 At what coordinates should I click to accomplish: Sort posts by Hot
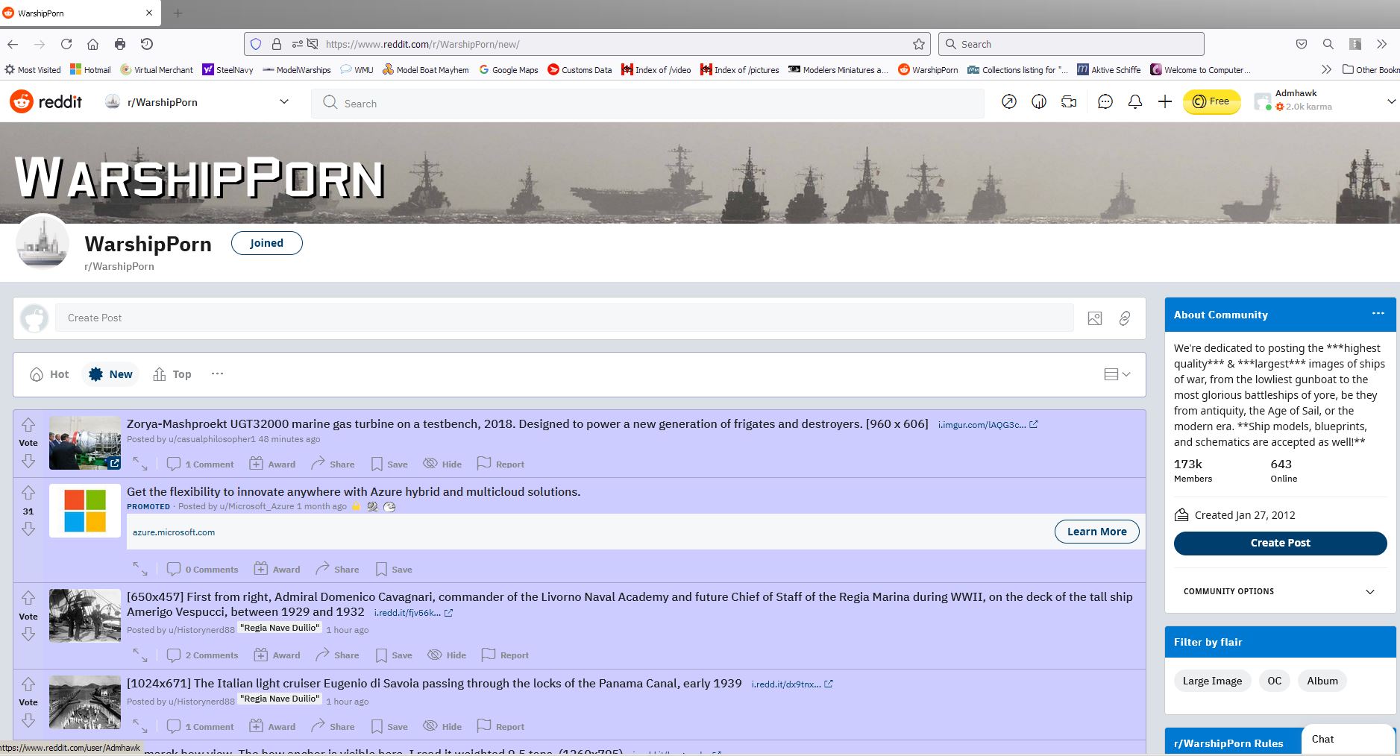[x=49, y=374]
